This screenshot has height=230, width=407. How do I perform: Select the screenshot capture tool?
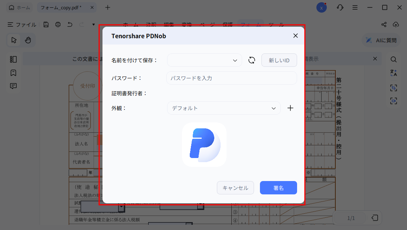393,88
